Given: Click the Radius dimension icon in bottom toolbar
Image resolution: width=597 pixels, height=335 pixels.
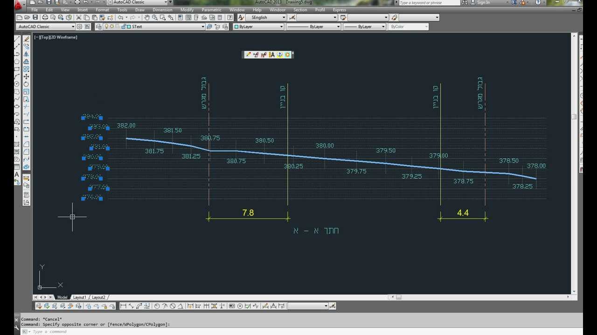Looking at the screenshot, I should [157, 306].
